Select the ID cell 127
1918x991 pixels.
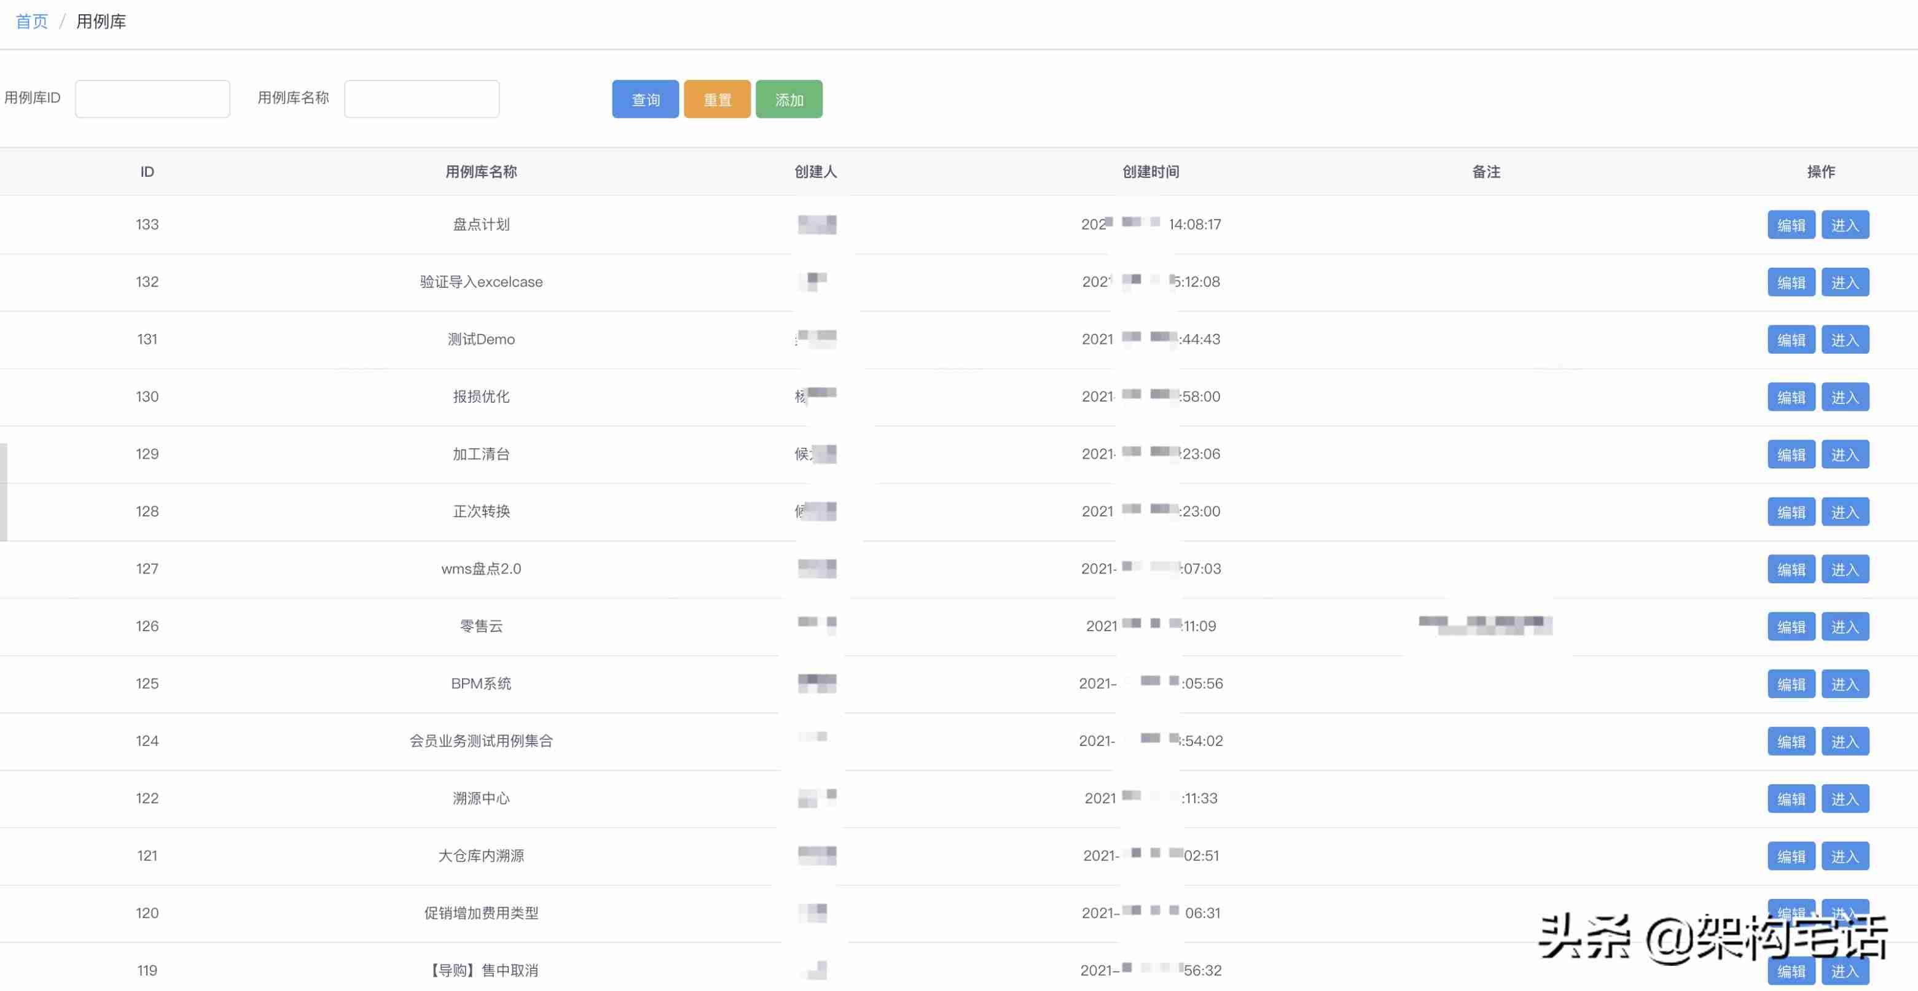pyautogui.click(x=147, y=569)
